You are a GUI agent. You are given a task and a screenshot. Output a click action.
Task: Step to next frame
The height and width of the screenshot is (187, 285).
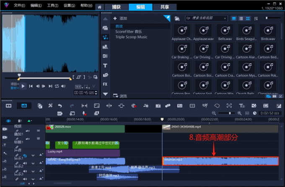44,86
